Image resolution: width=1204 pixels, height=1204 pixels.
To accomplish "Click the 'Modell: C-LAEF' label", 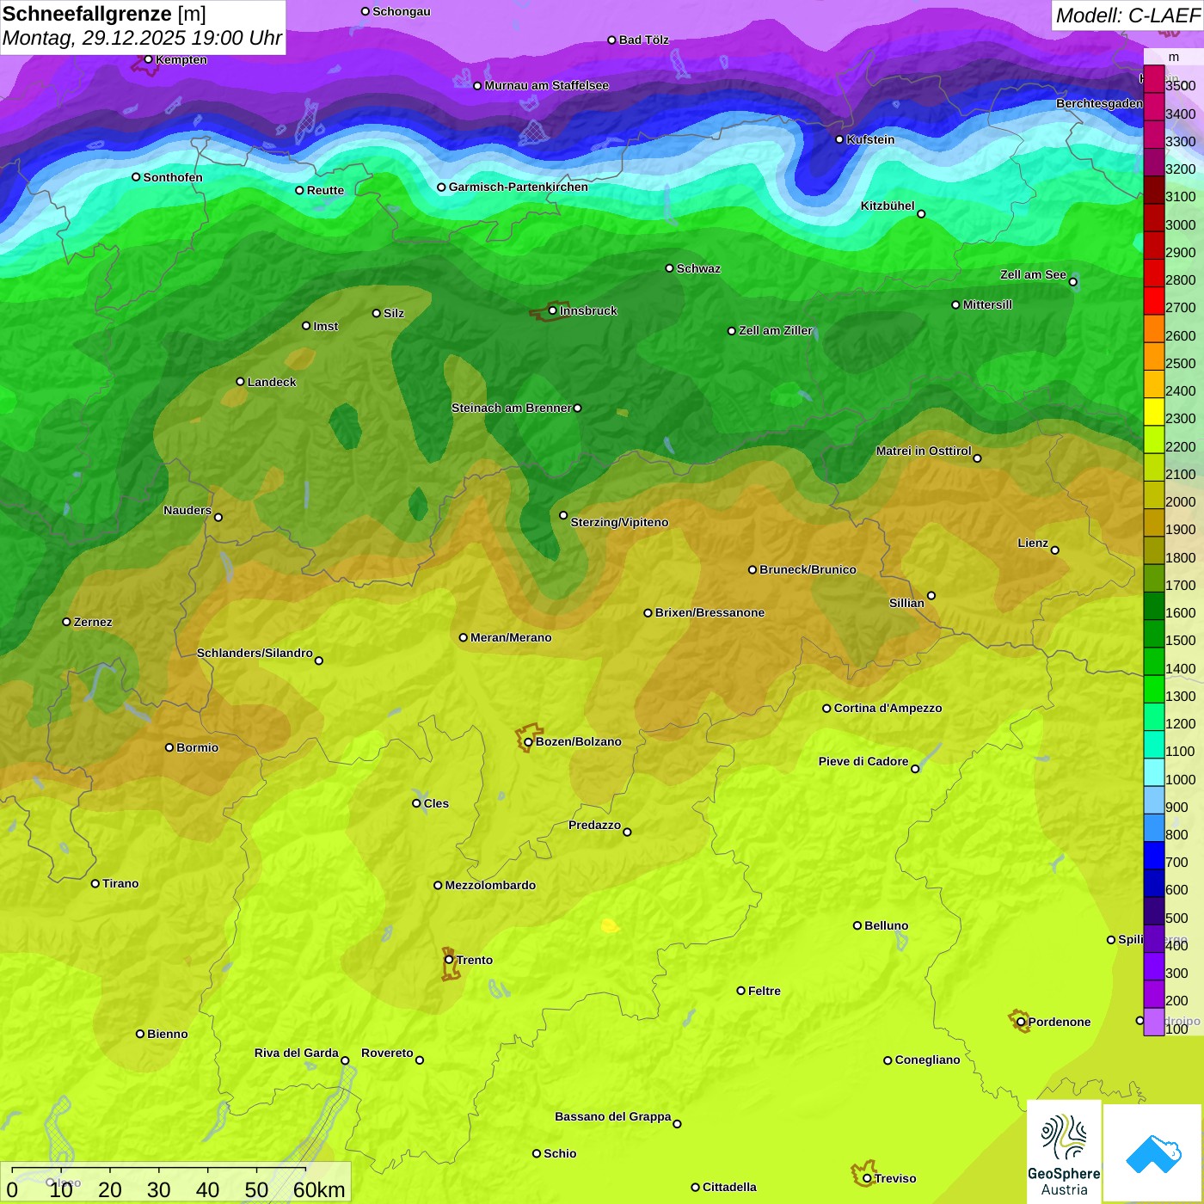I will tap(1127, 15).
